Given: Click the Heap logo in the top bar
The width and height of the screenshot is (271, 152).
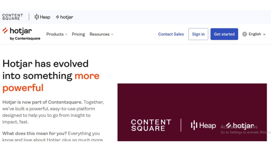Looking at the screenshot, I should [x=42, y=17].
